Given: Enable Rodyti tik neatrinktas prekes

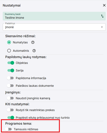Looking at the screenshot, I should coord(10,110).
